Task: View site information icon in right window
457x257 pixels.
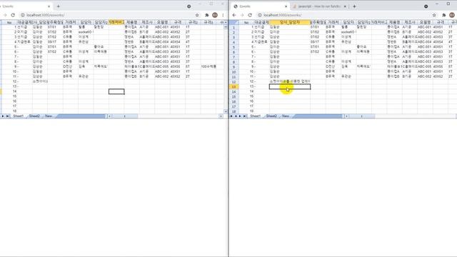Action: [x=260, y=15]
